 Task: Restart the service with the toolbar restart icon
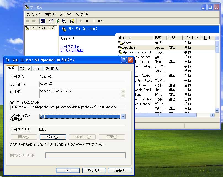(x=100, y=21)
